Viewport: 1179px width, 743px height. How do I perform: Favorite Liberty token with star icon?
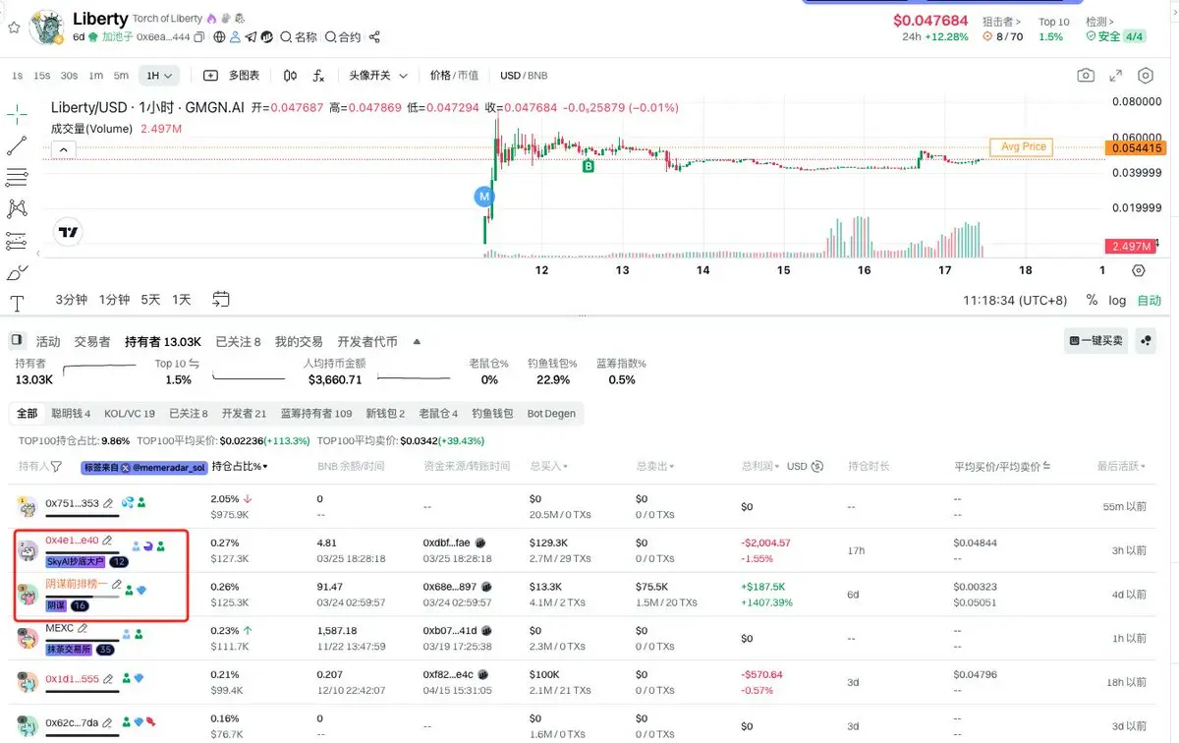pyautogui.click(x=14, y=28)
